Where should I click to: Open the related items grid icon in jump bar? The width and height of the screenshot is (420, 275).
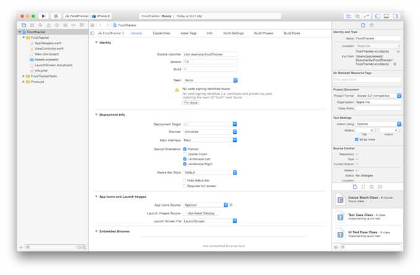pos(93,25)
